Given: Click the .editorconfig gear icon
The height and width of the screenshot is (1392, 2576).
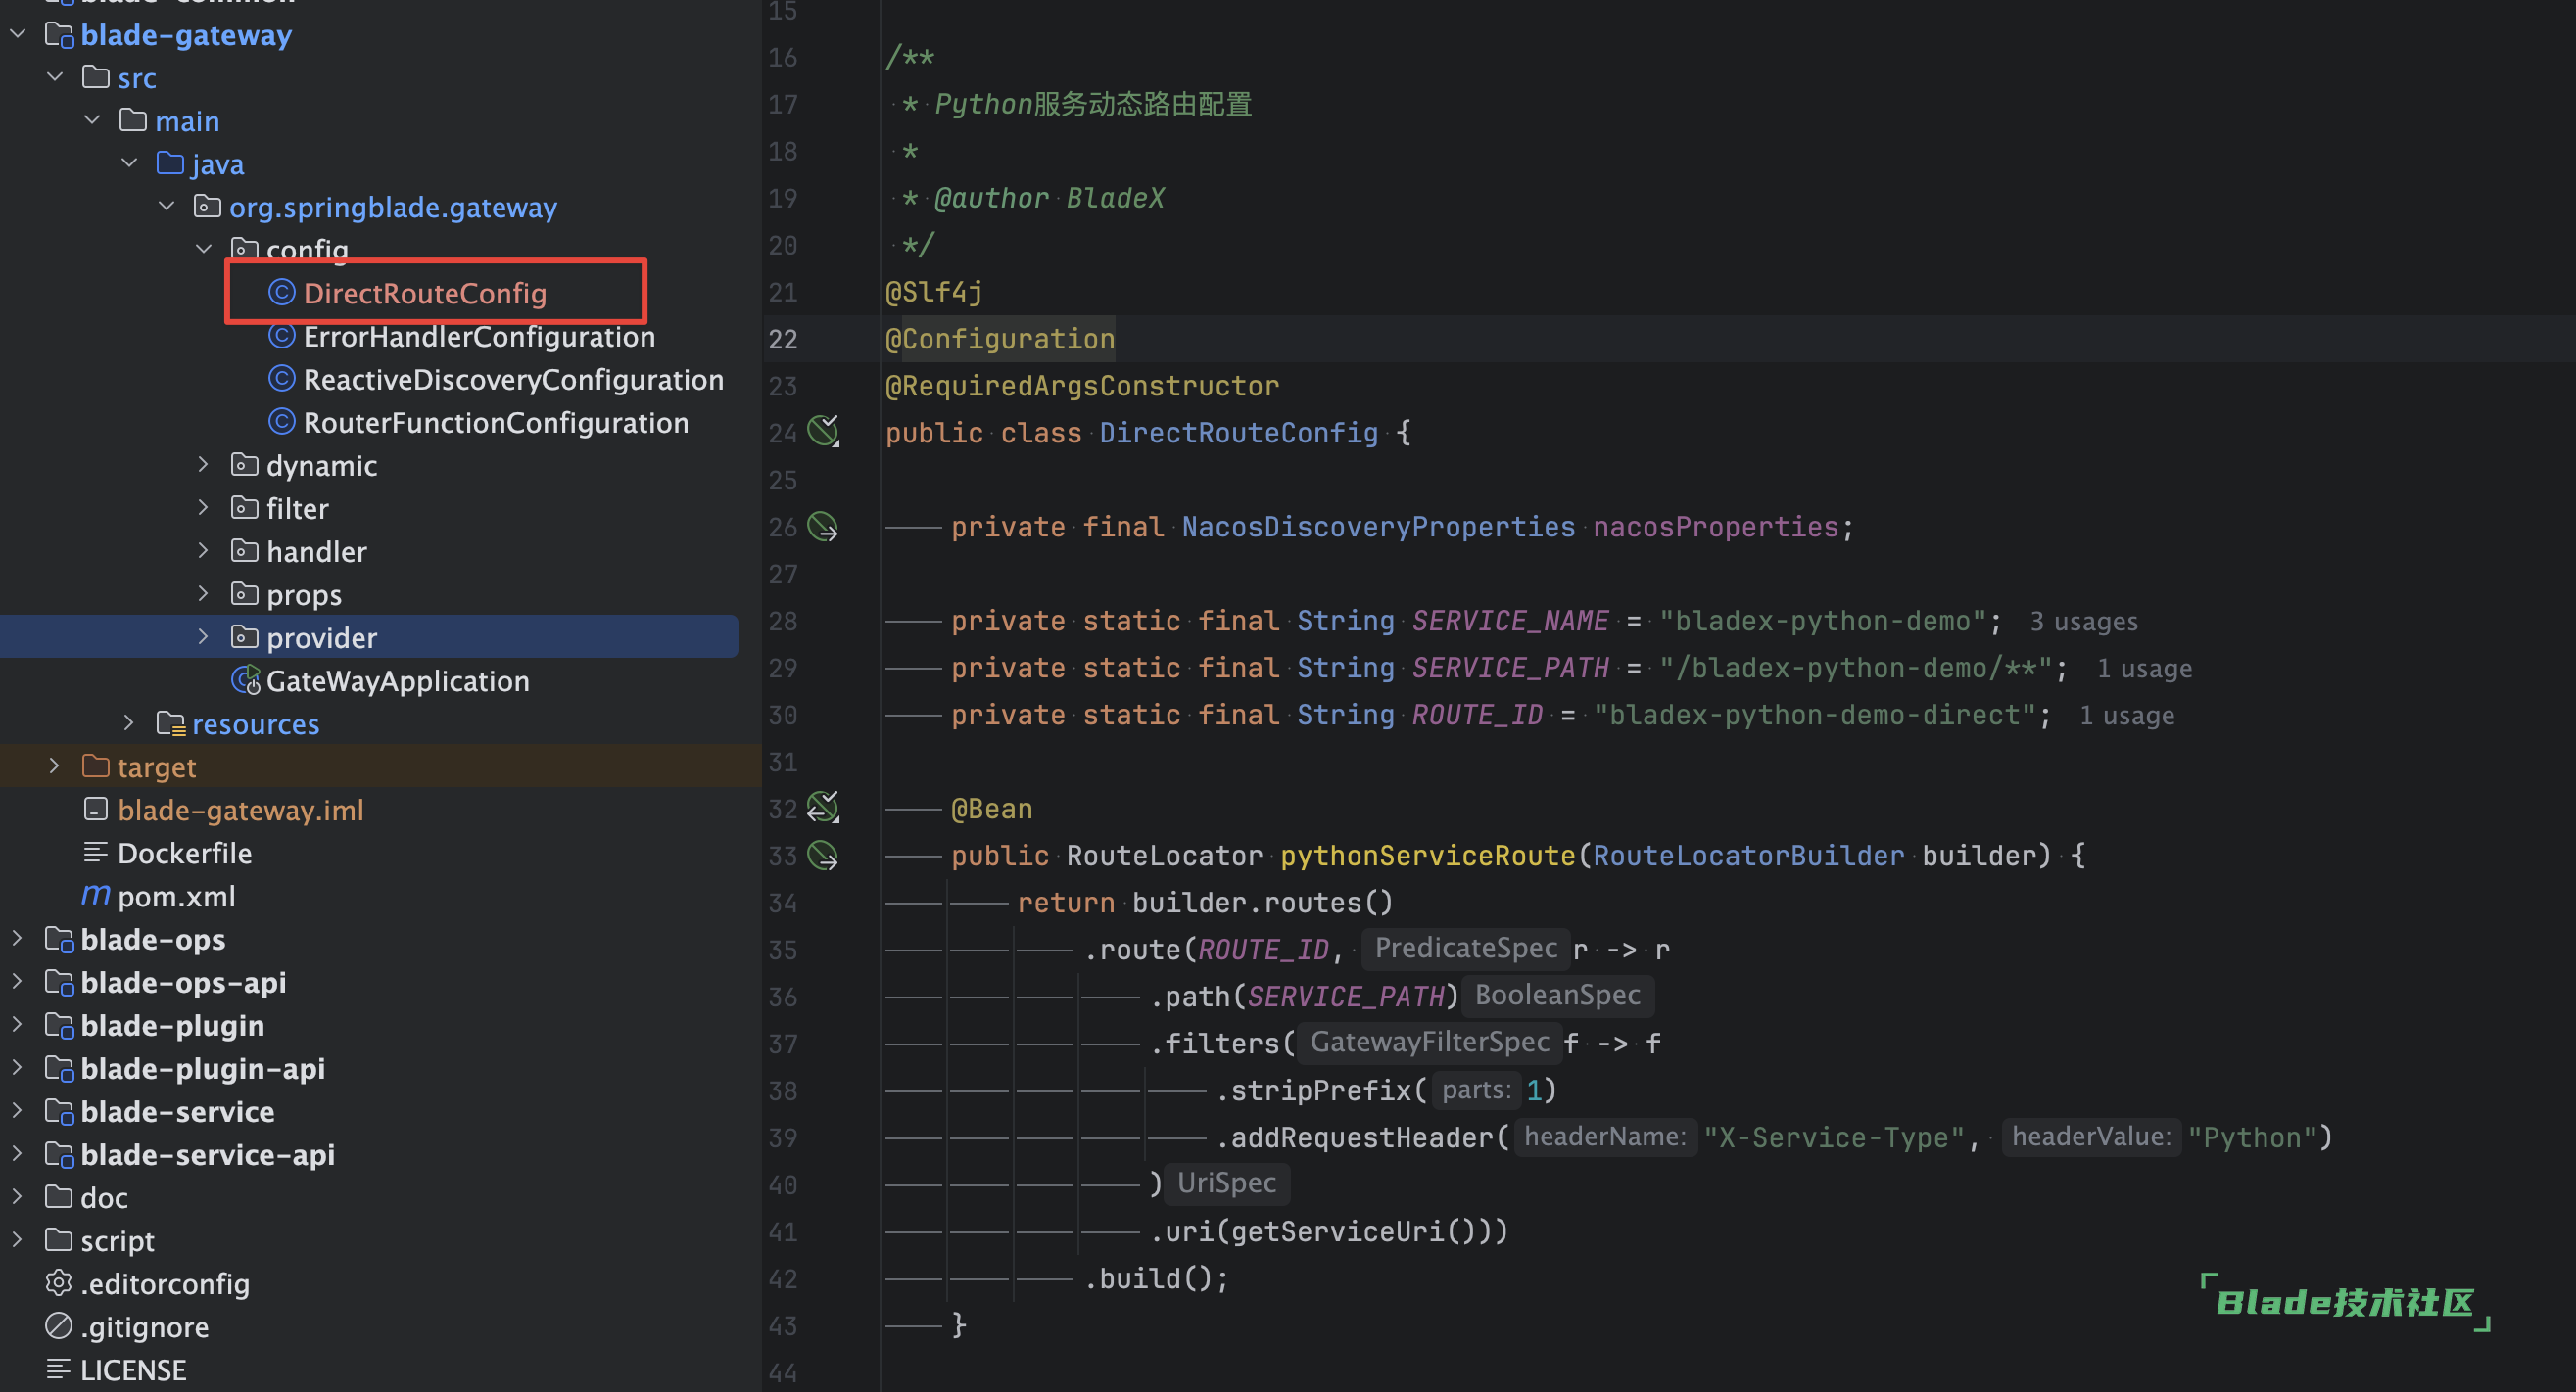Looking at the screenshot, I should click(59, 1282).
